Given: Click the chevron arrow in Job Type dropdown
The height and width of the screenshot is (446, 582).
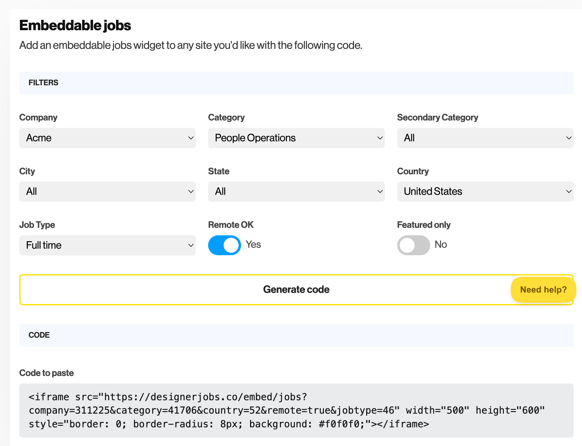Looking at the screenshot, I should coord(191,245).
